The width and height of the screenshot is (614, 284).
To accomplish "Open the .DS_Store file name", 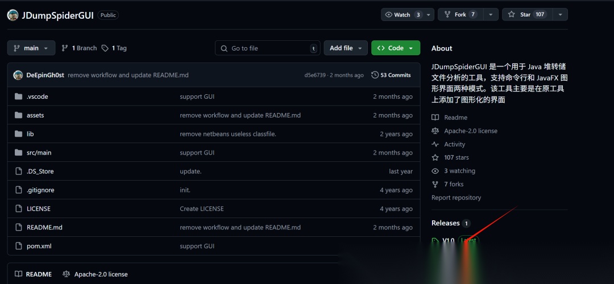I will 40,172.
